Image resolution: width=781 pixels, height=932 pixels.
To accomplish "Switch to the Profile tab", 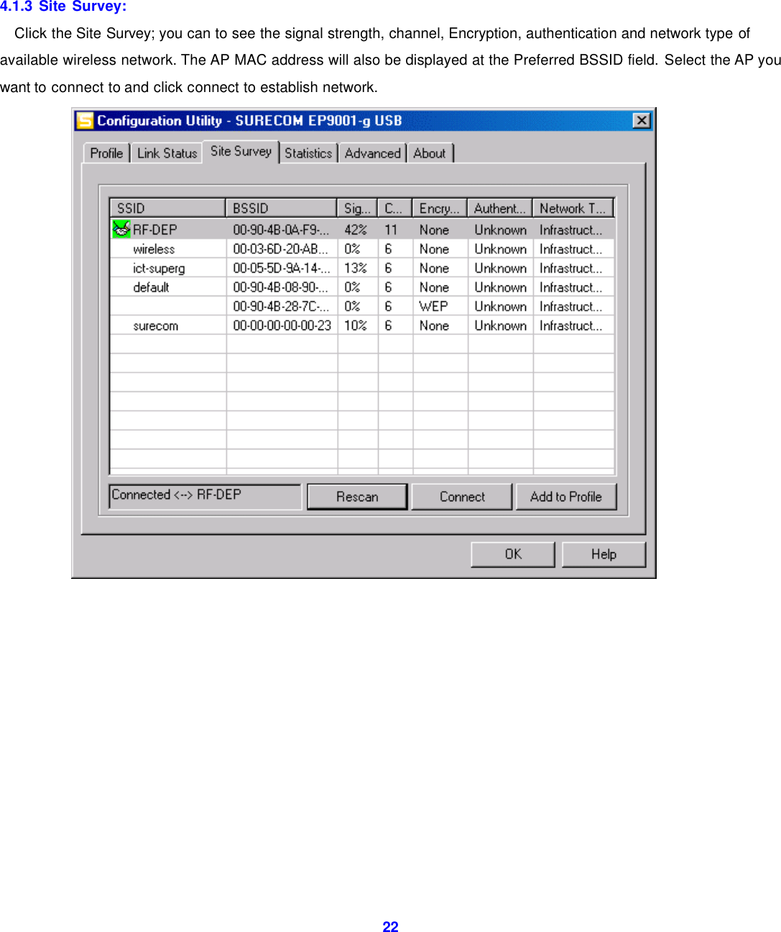I will pos(106,152).
